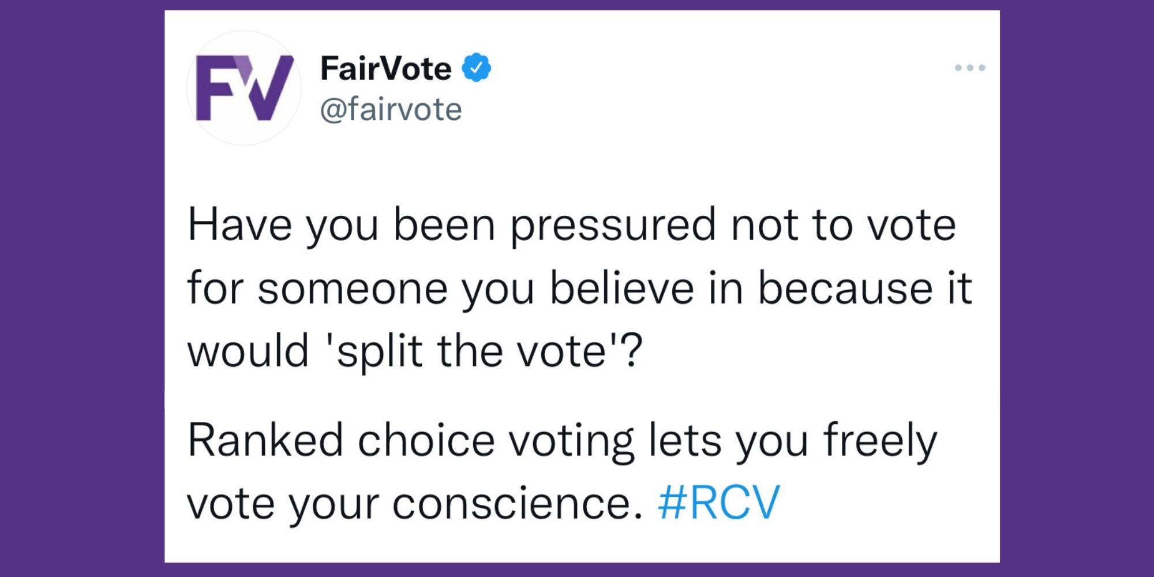Open the tweet's three-dot more menu
The width and height of the screenshot is (1154, 577).
[970, 68]
